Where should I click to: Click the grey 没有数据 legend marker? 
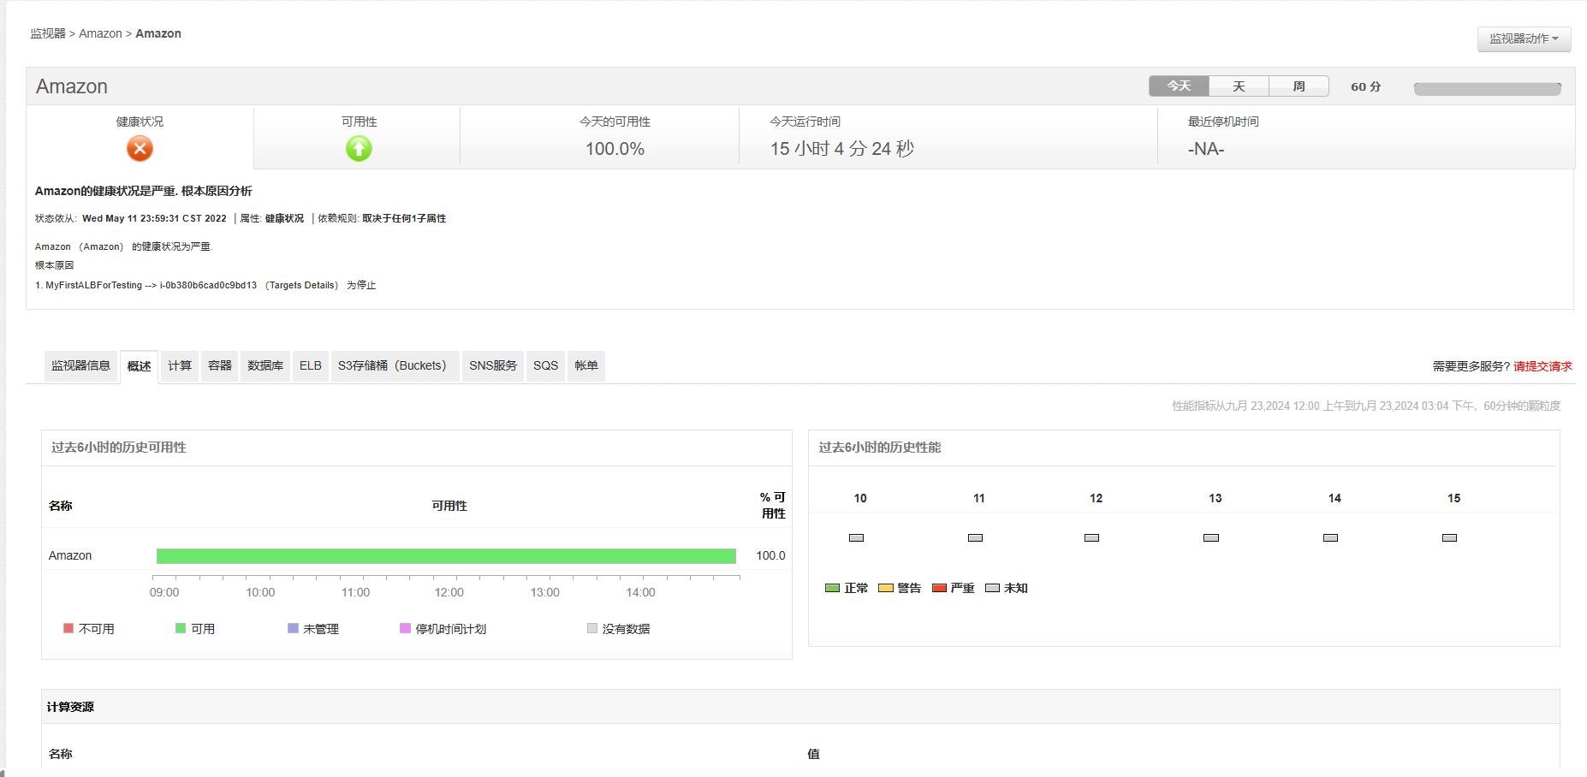592,628
